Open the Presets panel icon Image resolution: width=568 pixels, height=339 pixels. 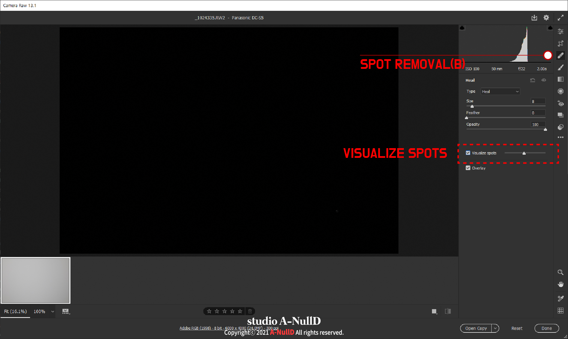[x=560, y=127]
